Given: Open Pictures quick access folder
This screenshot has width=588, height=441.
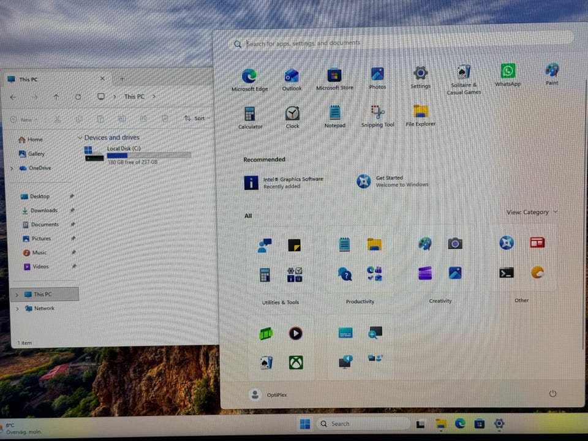Looking at the screenshot, I should click(37, 238).
